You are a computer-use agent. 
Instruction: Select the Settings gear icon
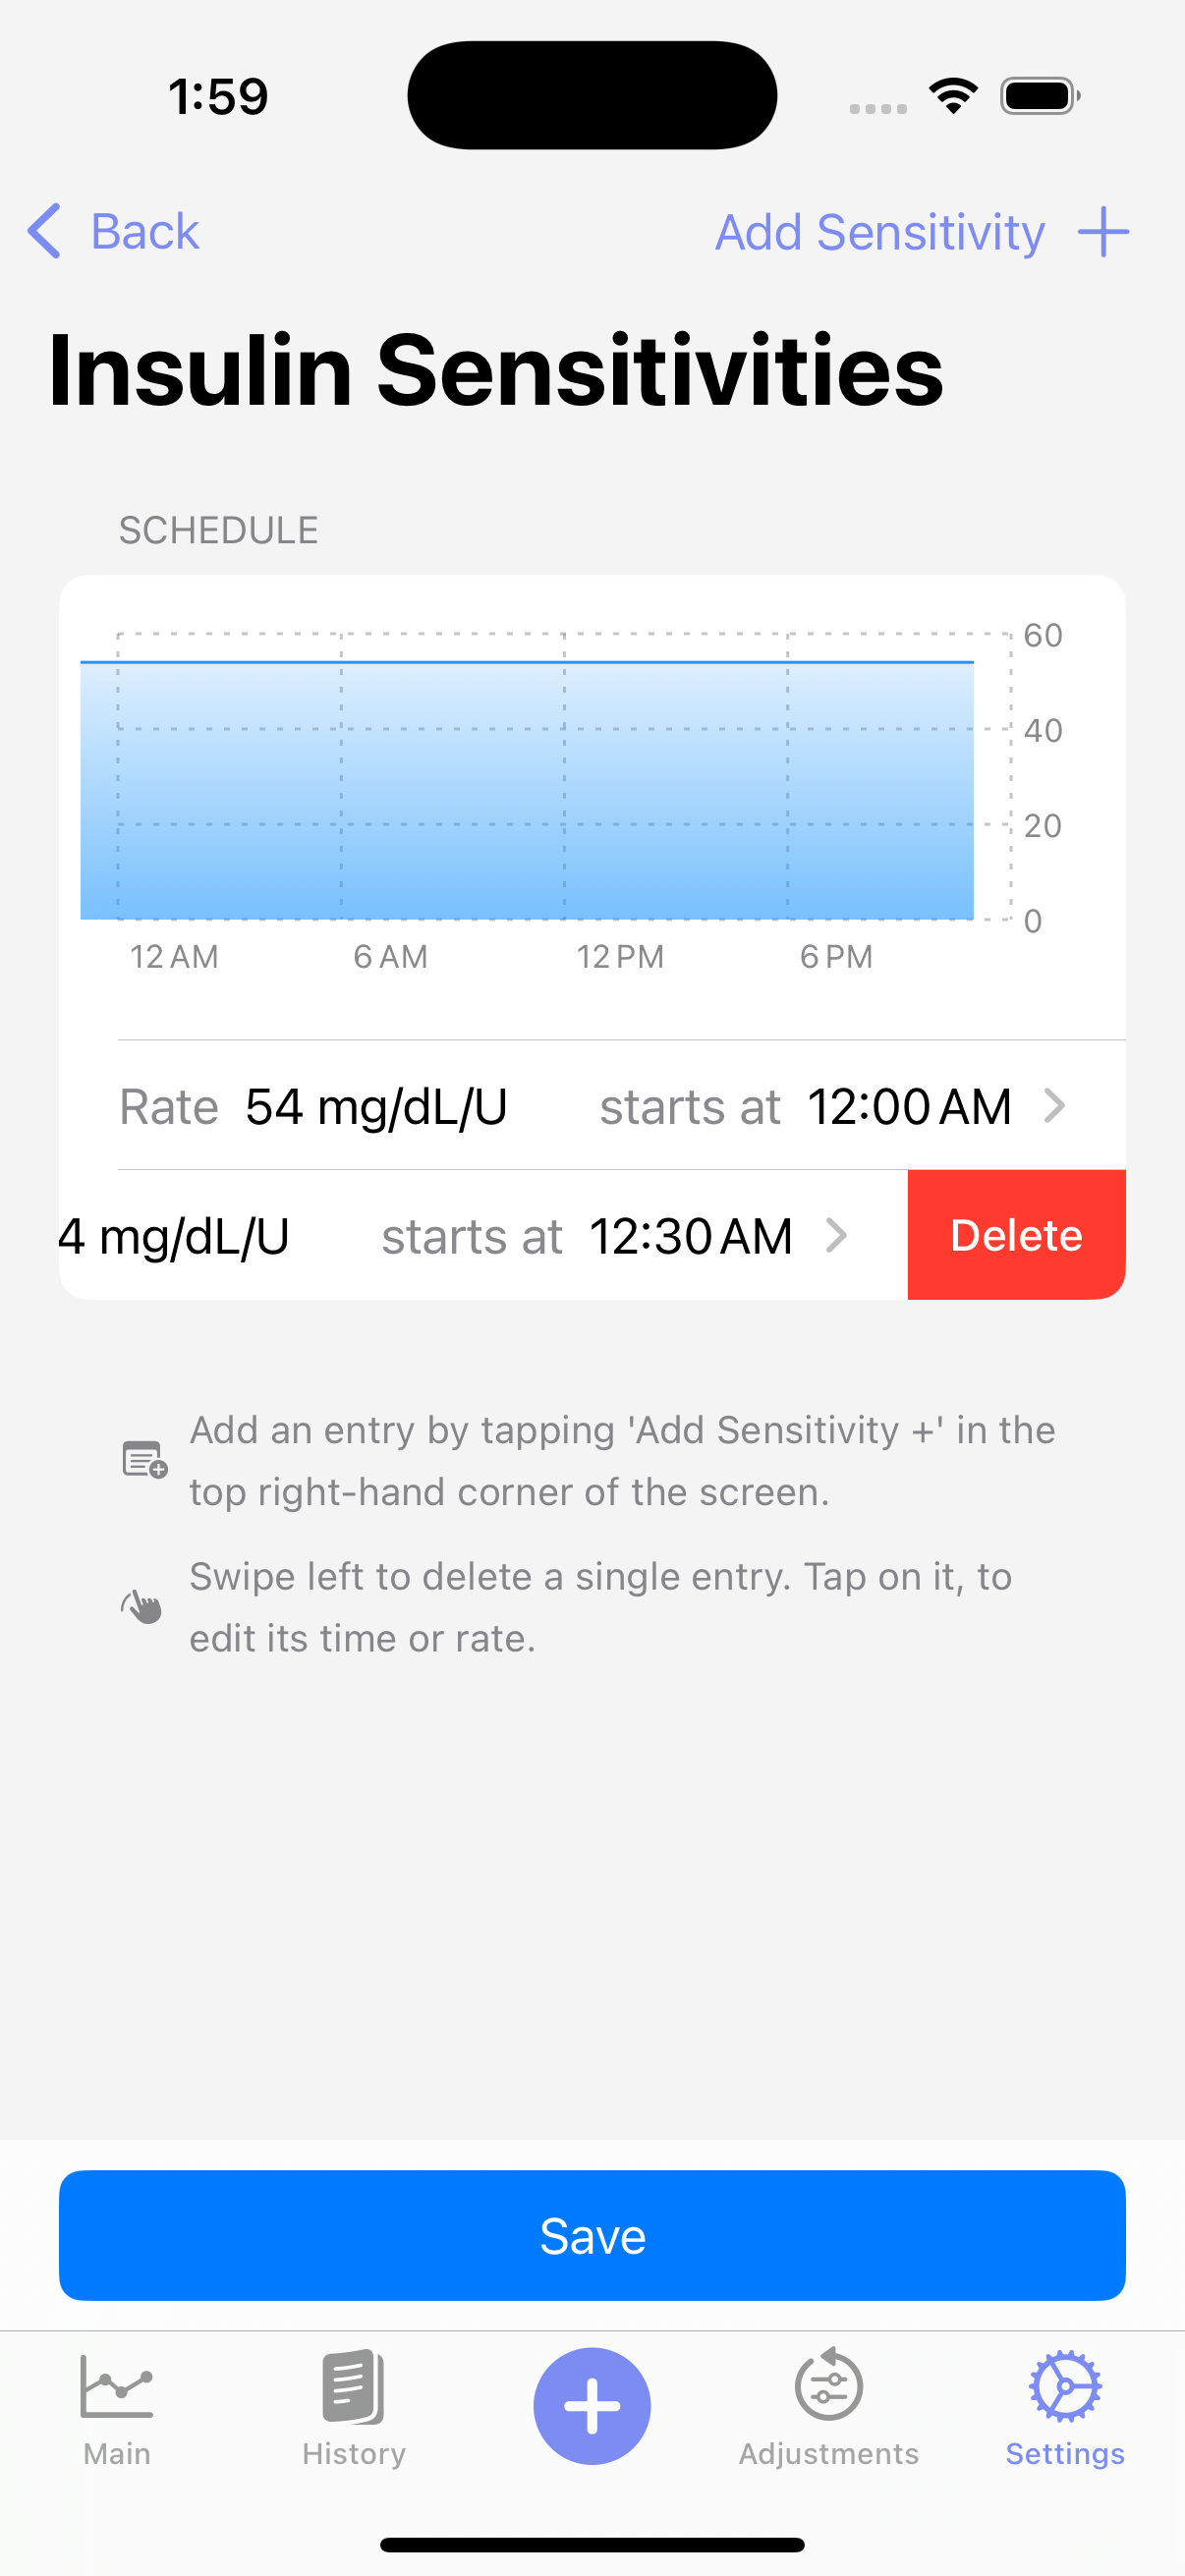1065,2386
